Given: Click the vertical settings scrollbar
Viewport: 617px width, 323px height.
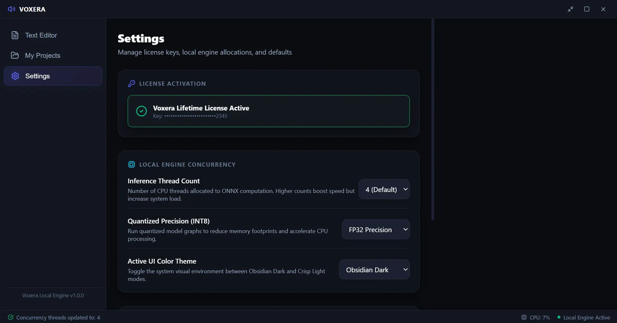Looking at the screenshot, I should [433, 119].
